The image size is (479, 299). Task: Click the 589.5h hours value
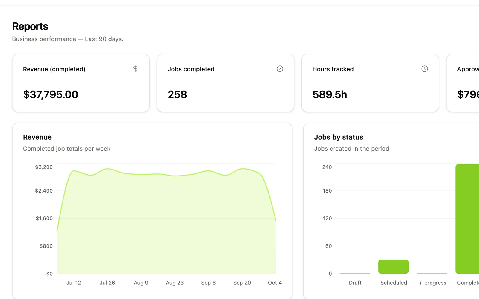pyautogui.click(x=330, y=94)
